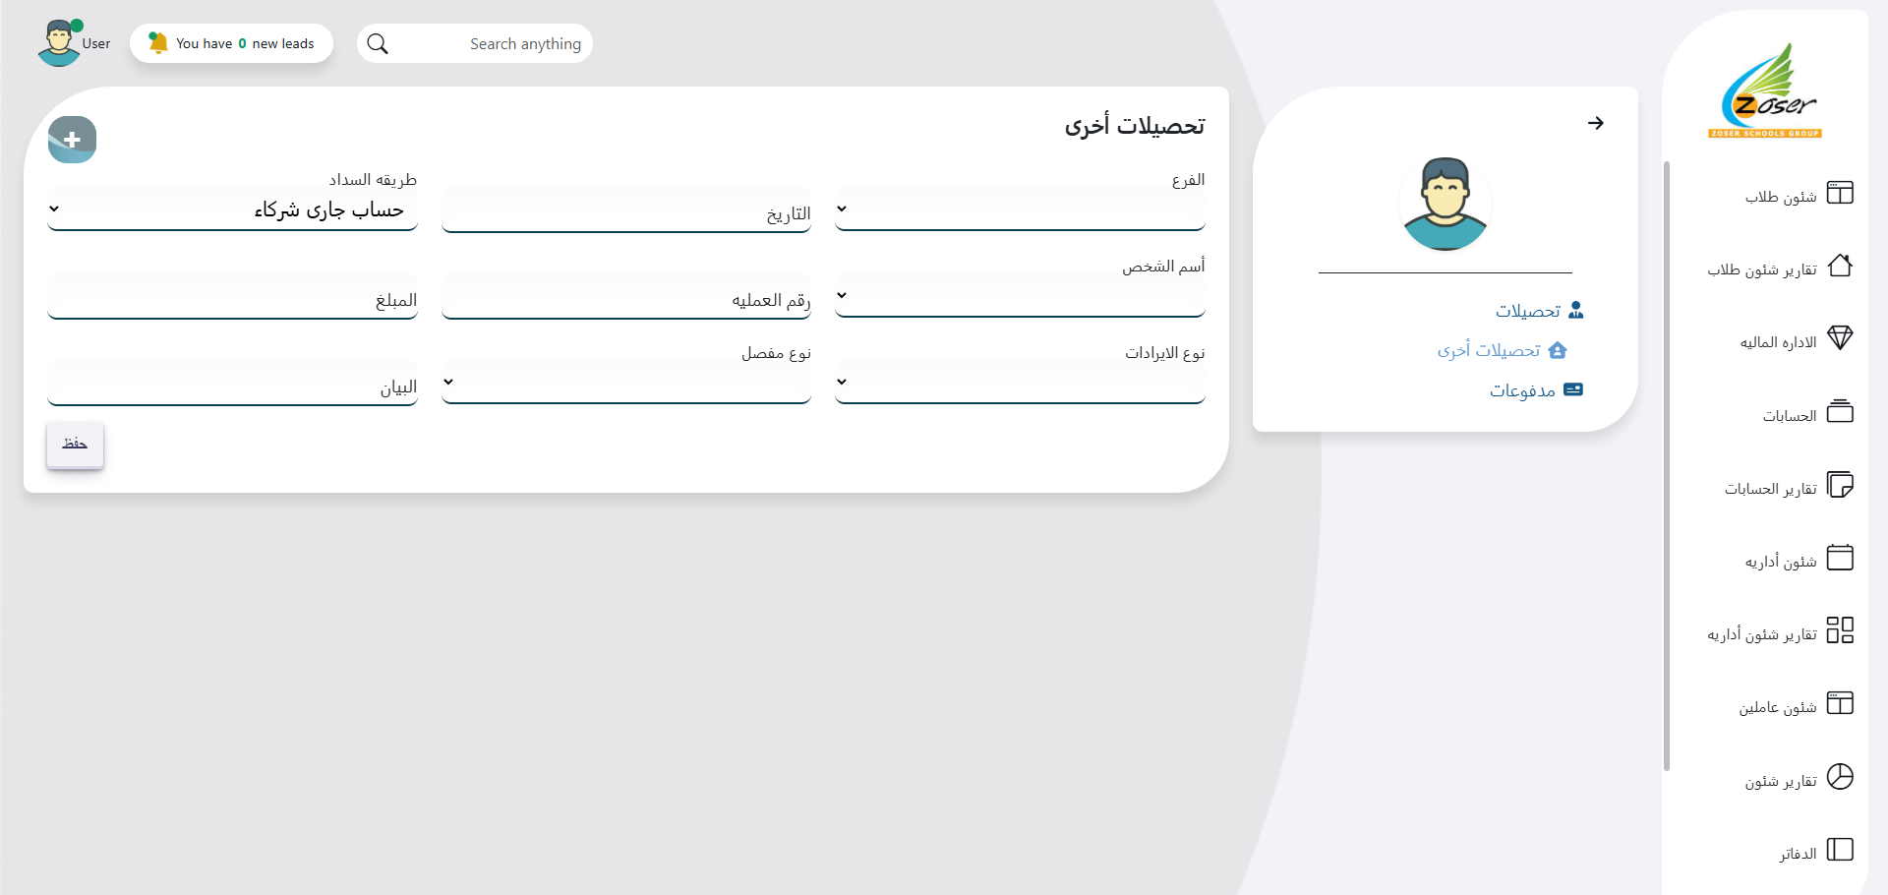Open الاداره الماليه diamond icon in sidebar

(1839, 338)
